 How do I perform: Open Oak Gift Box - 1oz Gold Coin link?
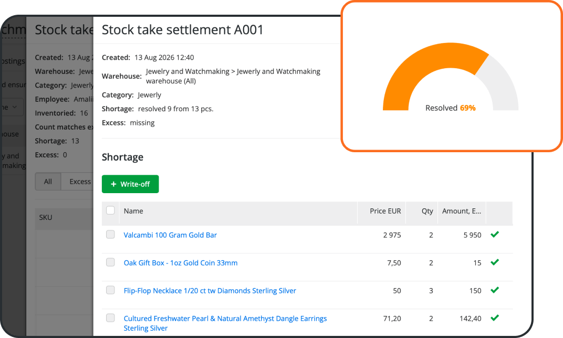coord(181,263)
